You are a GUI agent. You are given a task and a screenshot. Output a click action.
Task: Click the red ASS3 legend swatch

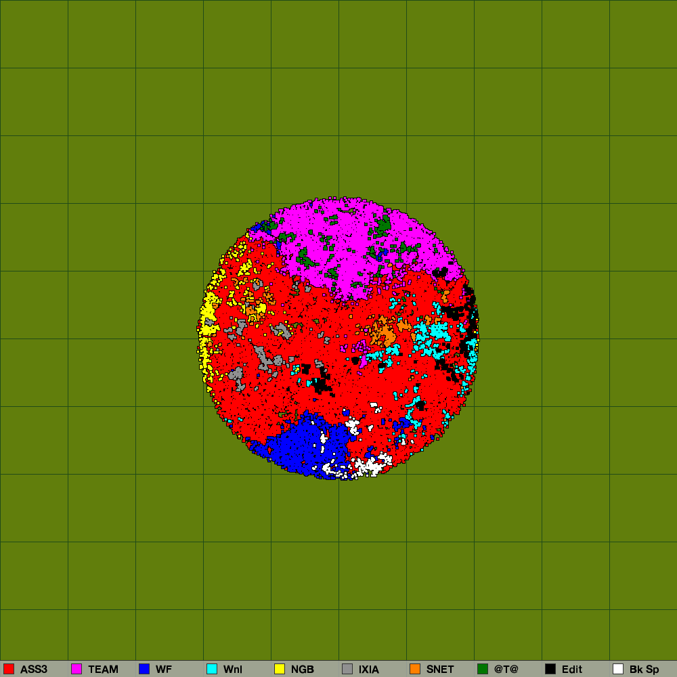(9, 669)
